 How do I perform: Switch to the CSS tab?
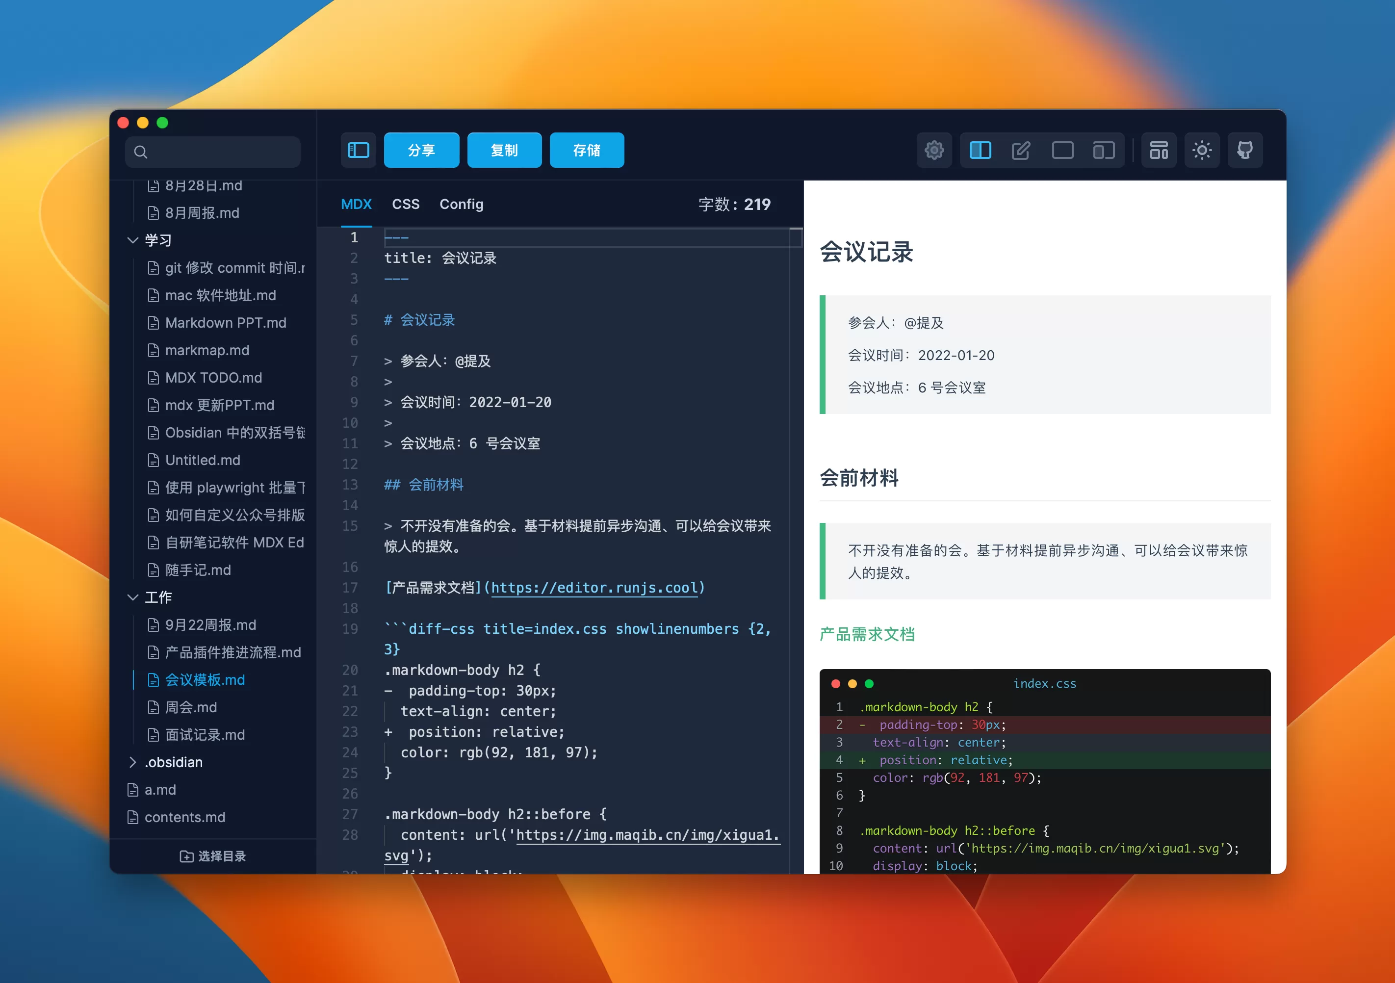405,204
